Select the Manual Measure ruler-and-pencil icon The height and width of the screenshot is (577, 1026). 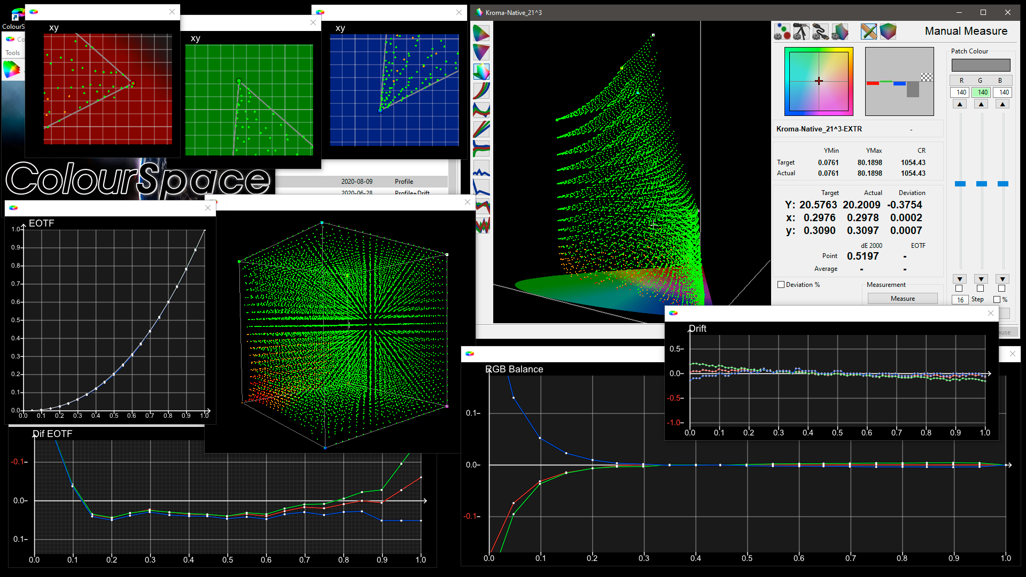tap(869, 32)
